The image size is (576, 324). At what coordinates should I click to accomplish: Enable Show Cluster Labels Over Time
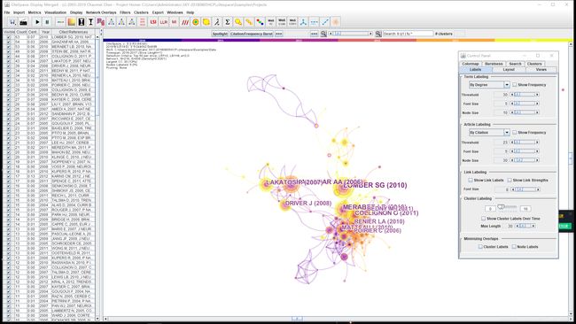484,219
